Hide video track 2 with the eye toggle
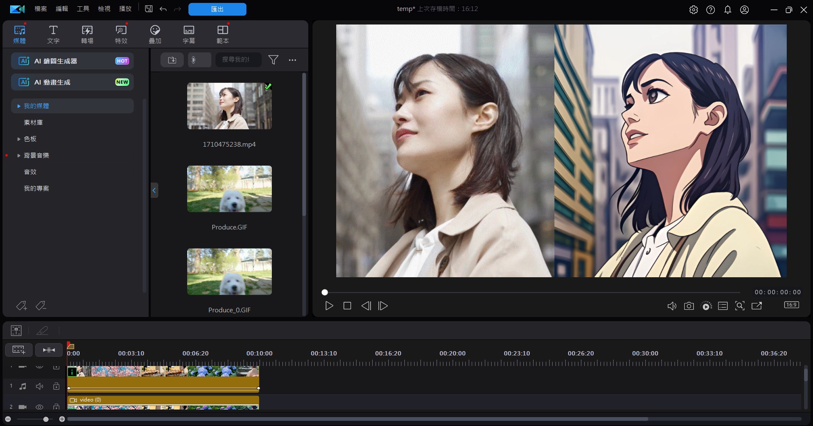The height and width of the screenshot is (426, 813). (39, 407)
